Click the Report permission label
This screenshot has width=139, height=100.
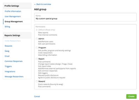click(x=41, y=59)
